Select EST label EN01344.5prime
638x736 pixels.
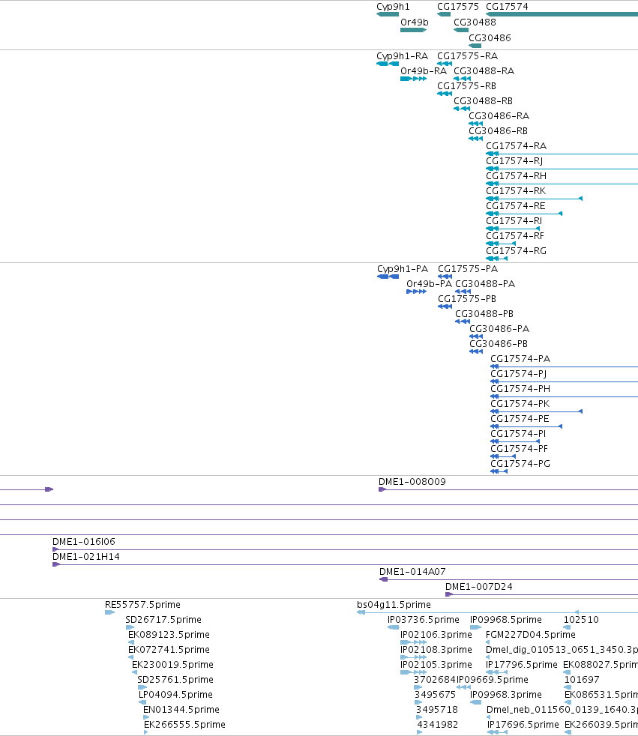tap(181, 711)
